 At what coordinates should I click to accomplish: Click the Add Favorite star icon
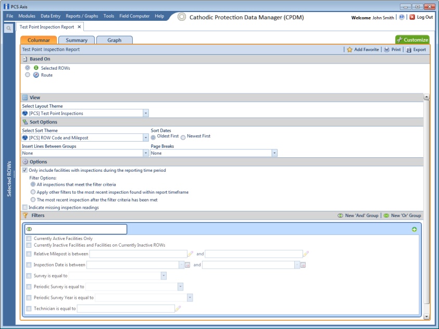[x=349, y=49]
